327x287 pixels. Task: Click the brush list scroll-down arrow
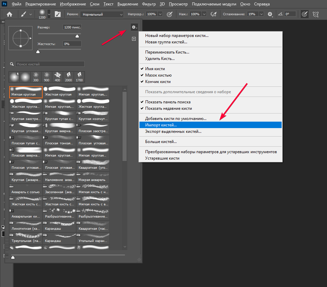coord(125,246)
